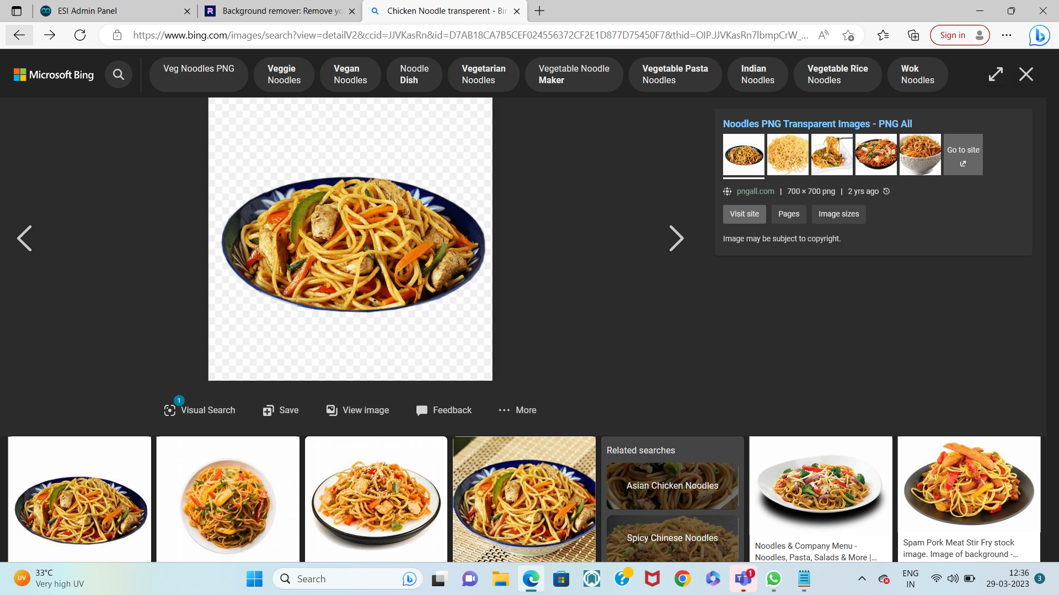The image size is (1059, 595).
Task: Open Microsoft Teams from taskbar
Action: tap(743, 579)
